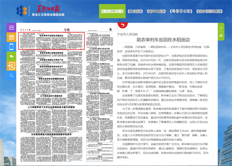Click the 黑龙江日报 red masthead logo

pyautogui.click(x=48, y=8)
